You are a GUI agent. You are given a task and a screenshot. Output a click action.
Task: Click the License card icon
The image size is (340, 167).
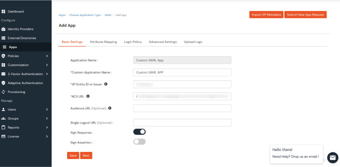pyautogui.click(x=3, y=136)
